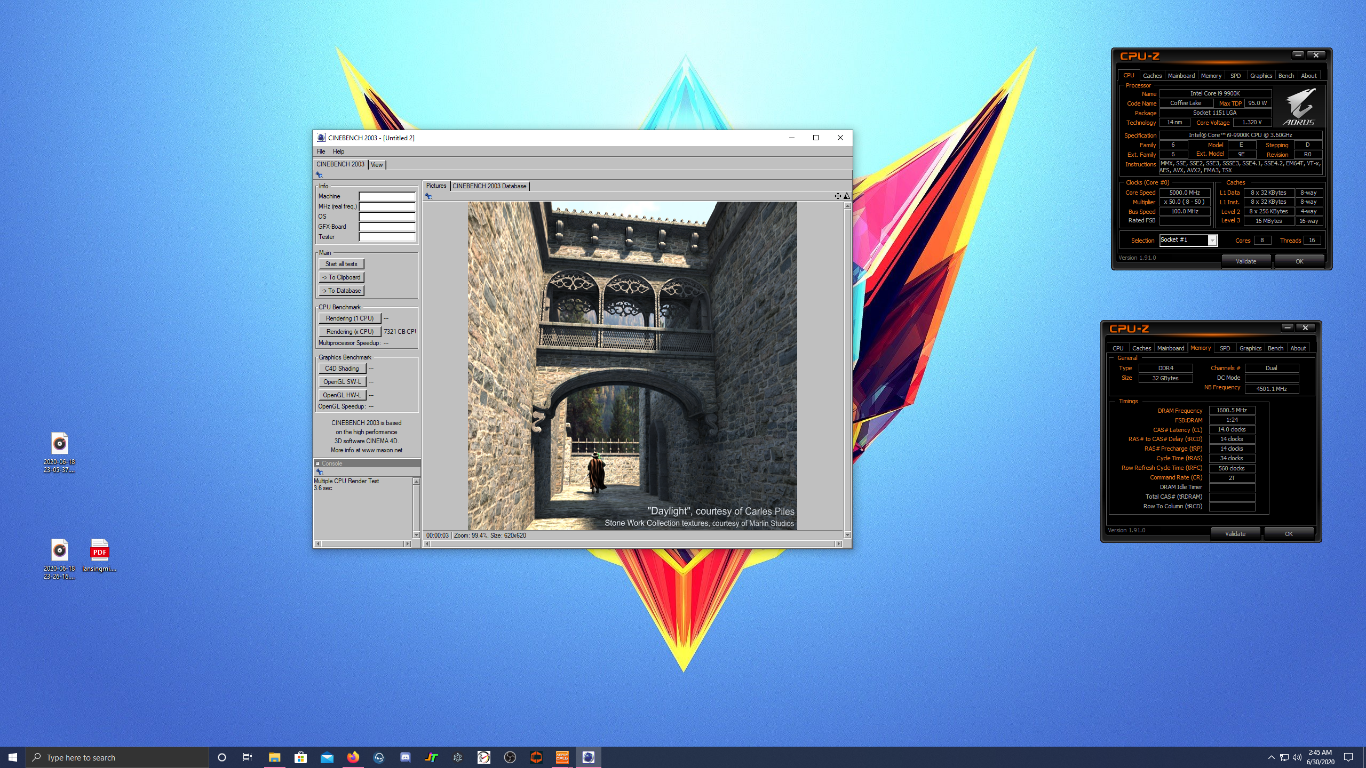Image resolution: width=1366 pixels, height=768 pixels.
Task: Click volume icon in system tray
Action: point(1297,757)
